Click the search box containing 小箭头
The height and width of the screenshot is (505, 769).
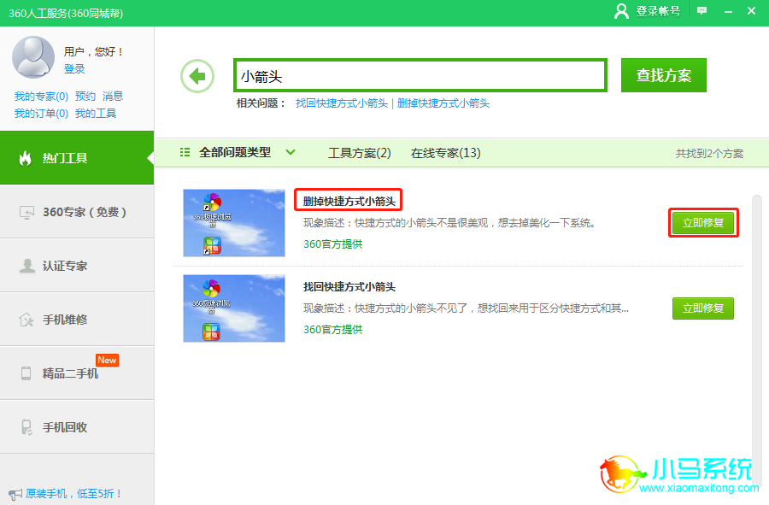click(420, 75)
